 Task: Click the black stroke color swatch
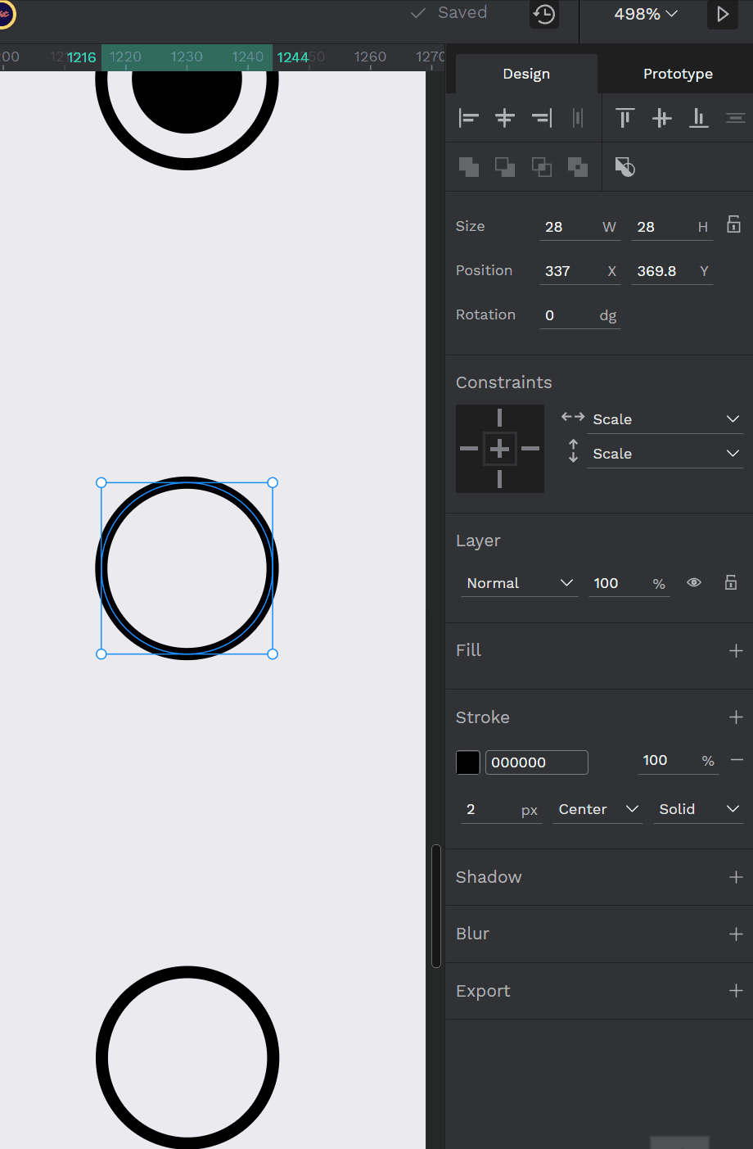(468, 762)
